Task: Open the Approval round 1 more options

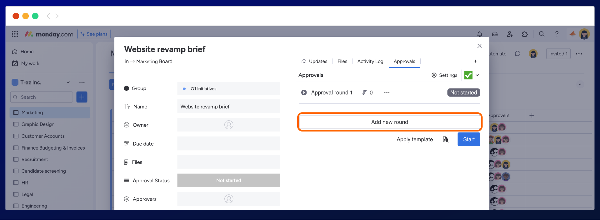Action: [387, 93]
